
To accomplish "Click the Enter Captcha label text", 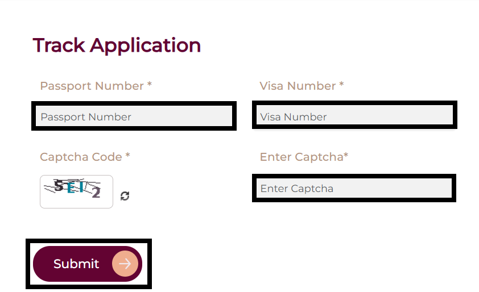I will (x=302, y=157).
